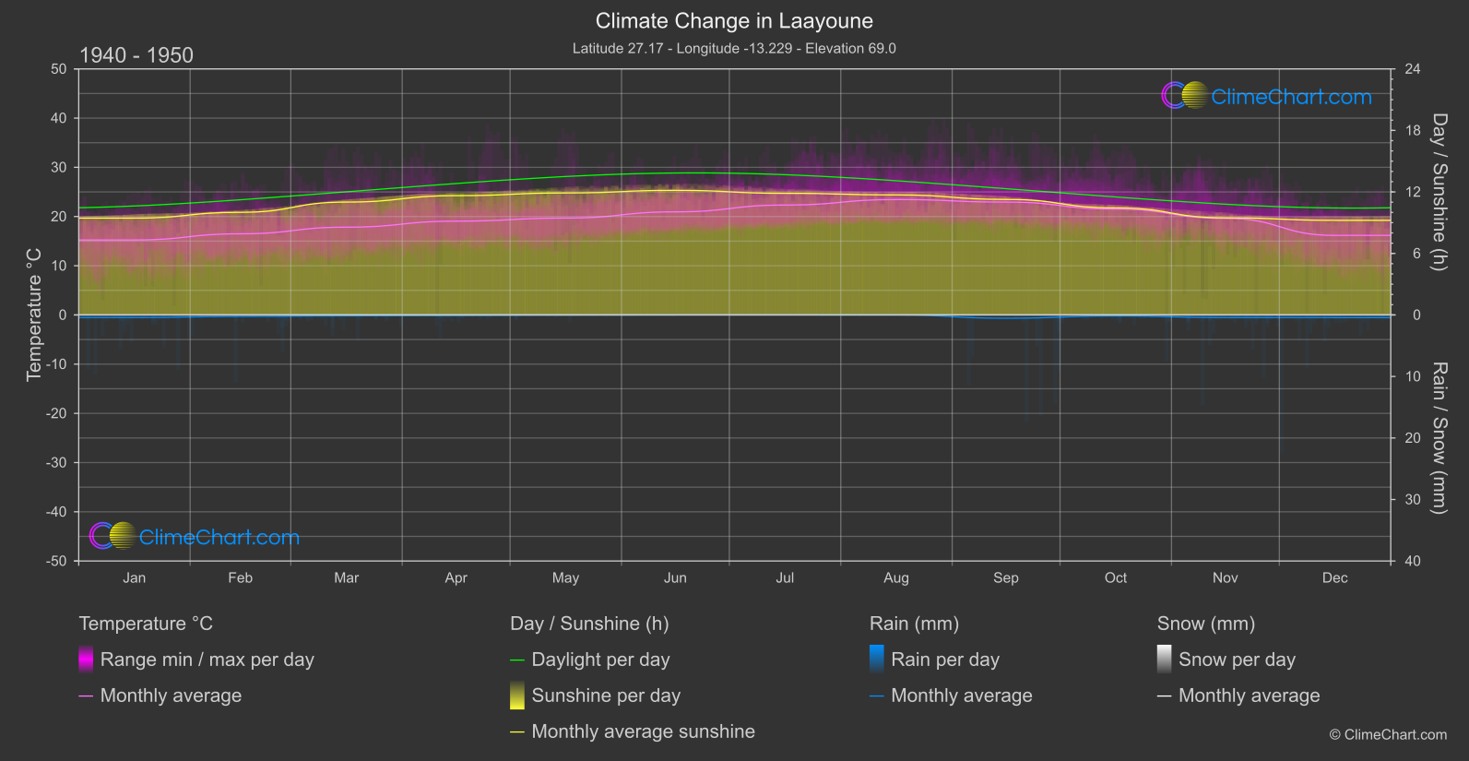This screenshot has height=761, width=1469.
Task: Click the Dec month axis label
Action: click(x=1335, y=577)
